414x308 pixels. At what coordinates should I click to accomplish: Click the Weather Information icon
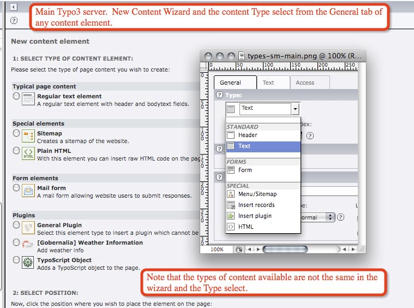[28, 245]
